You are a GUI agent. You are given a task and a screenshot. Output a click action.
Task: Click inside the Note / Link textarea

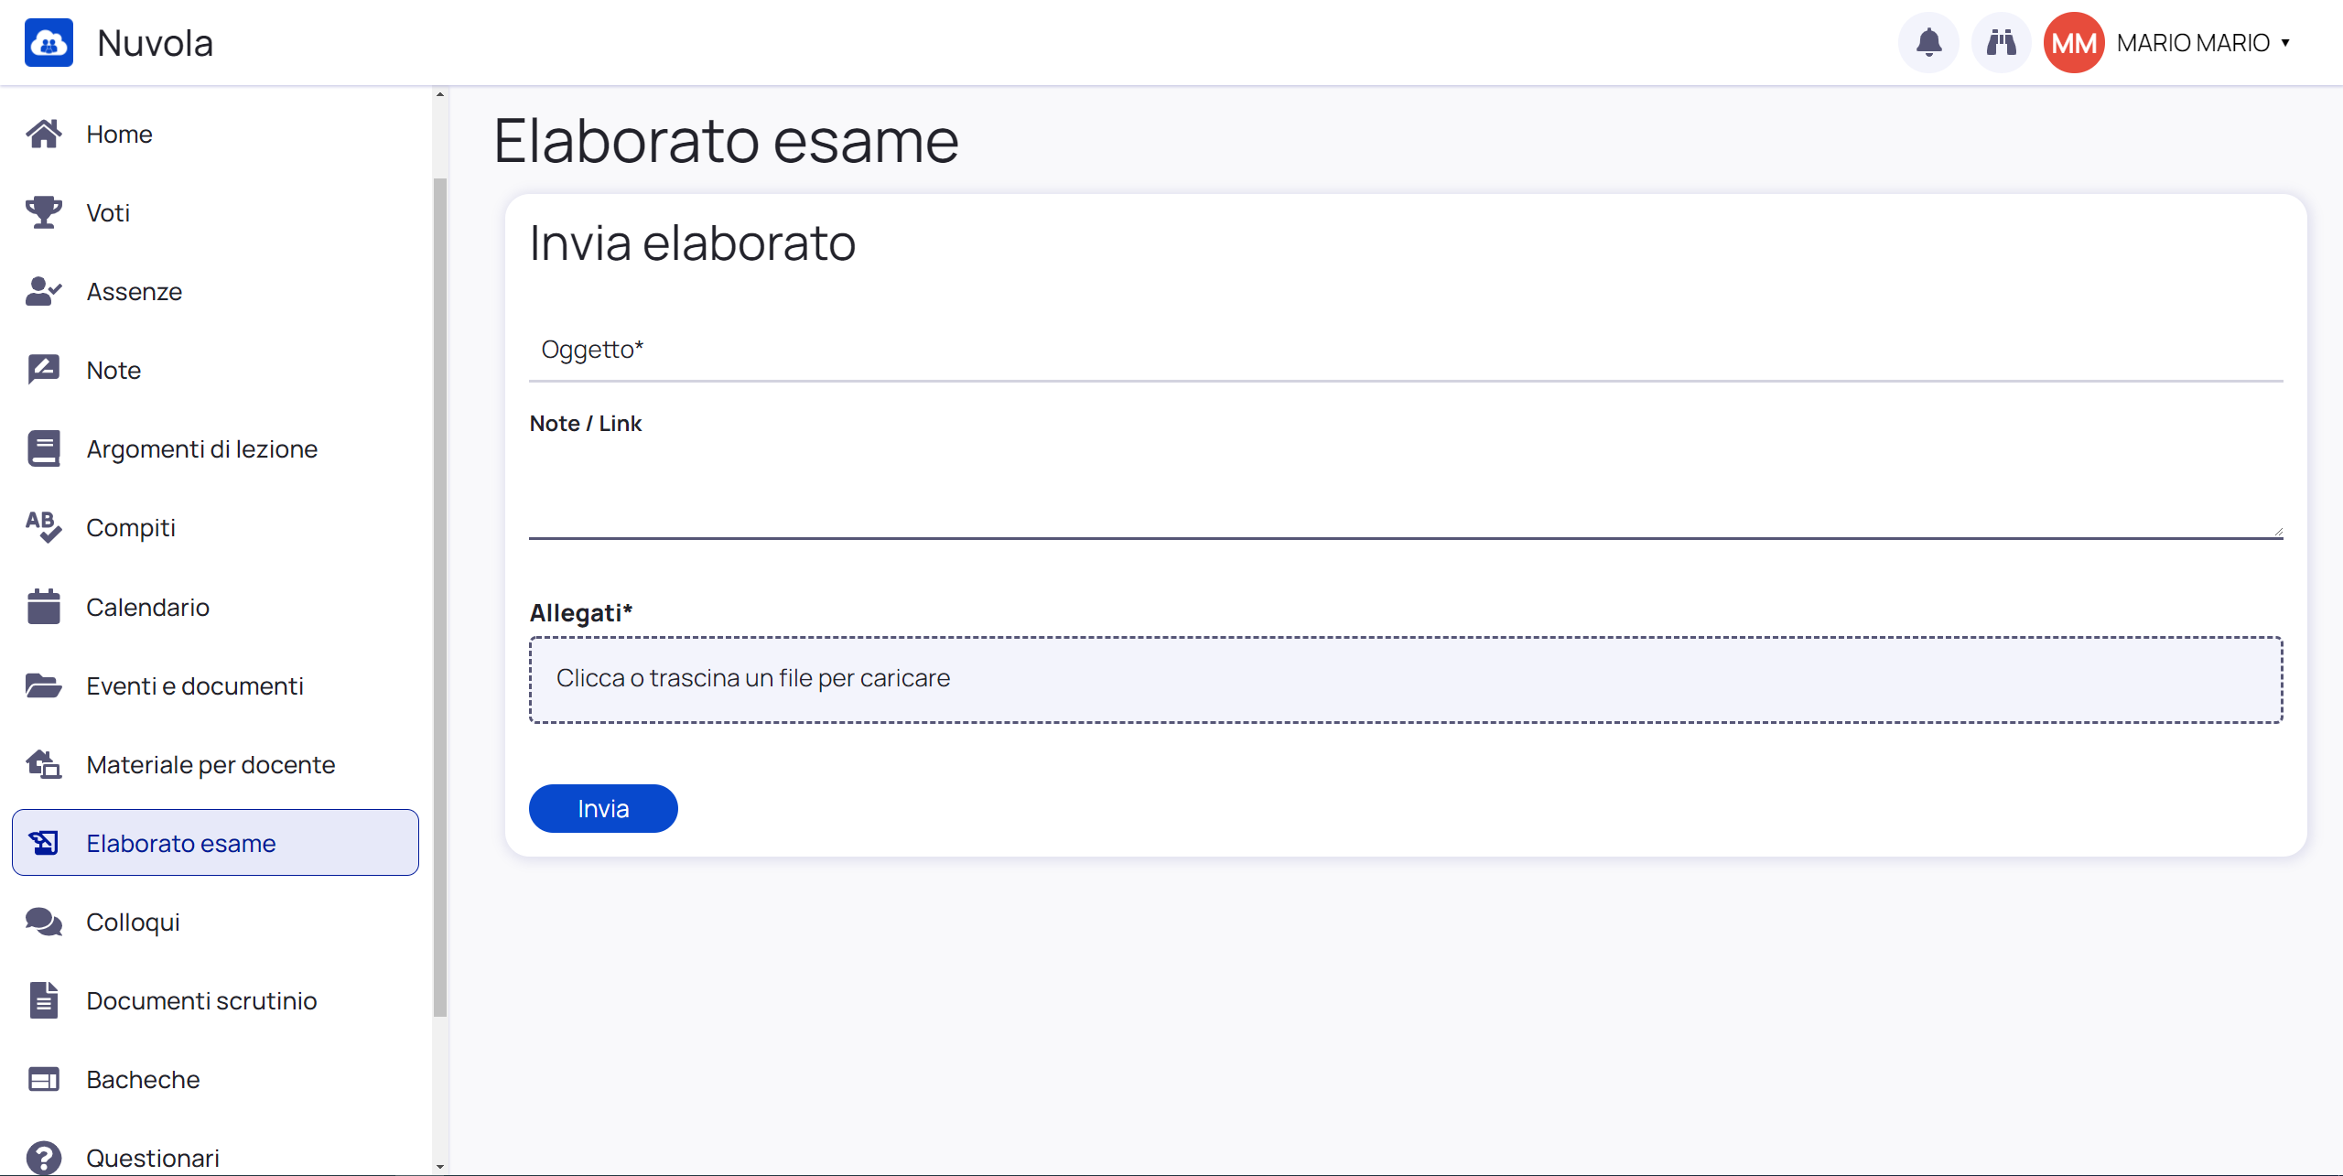coord(1406,491)
